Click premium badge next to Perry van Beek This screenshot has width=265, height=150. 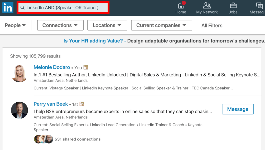tap(82, 104)
